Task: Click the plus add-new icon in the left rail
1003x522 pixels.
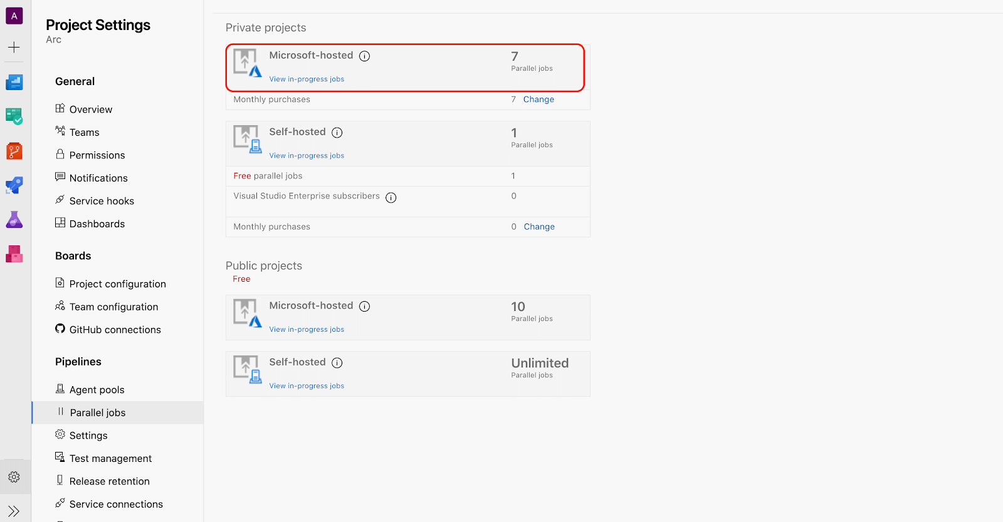Action: (x=14, y=47)
